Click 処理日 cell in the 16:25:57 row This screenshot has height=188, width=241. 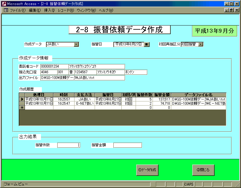tap(39, 99)
